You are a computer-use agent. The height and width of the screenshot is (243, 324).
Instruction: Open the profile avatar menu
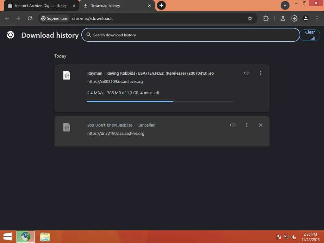[x=306, y=18]
